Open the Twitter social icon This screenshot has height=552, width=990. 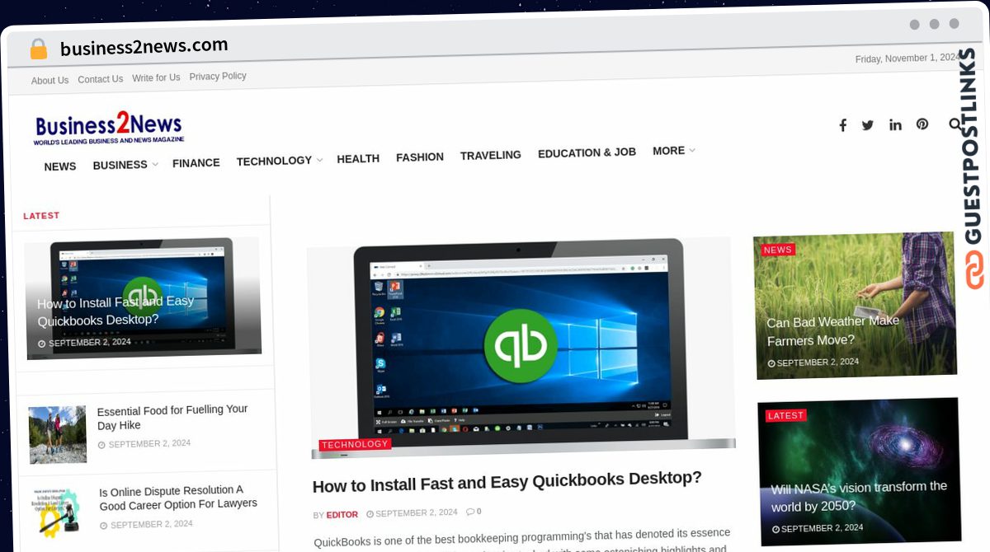[868, 125]
